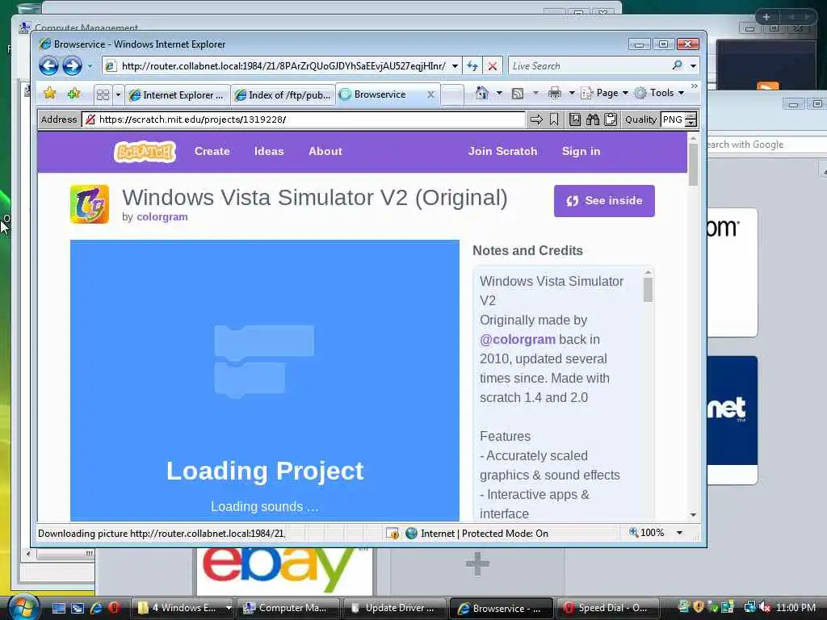
Task: Click Join Scratch
Action: coord(502,151)
